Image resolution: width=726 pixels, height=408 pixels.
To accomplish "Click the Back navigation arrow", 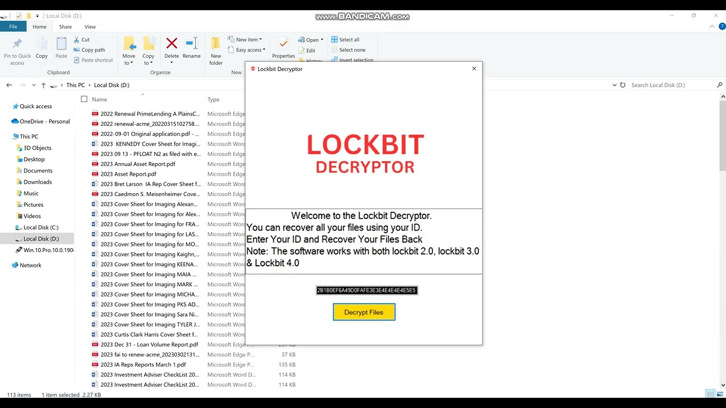I will click(9, 85).
